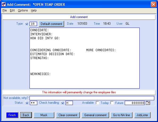Expand the Type dropdown arrow
This screenshot has width=158, height=122.
27,24
